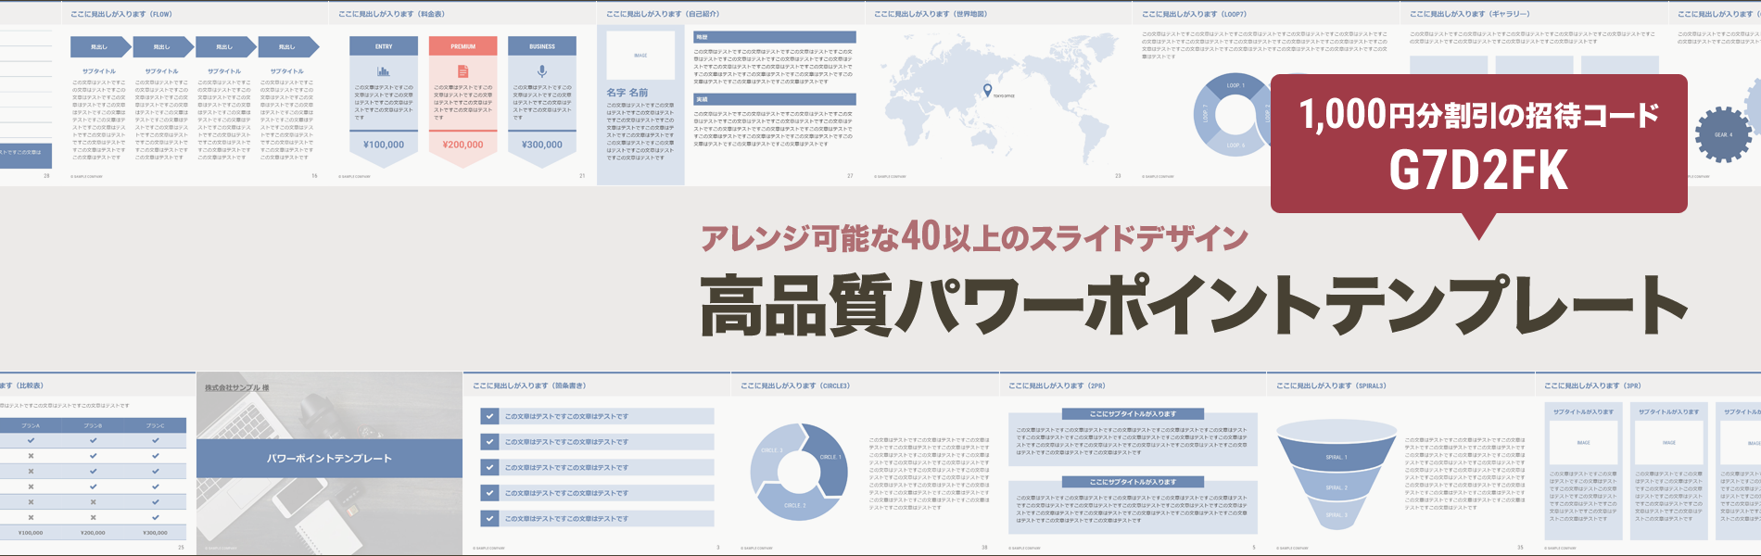Click the lower ここにサブタイトルが入ります bar in 2PR slide
1761x556 pixels.
pos(1133,482)
